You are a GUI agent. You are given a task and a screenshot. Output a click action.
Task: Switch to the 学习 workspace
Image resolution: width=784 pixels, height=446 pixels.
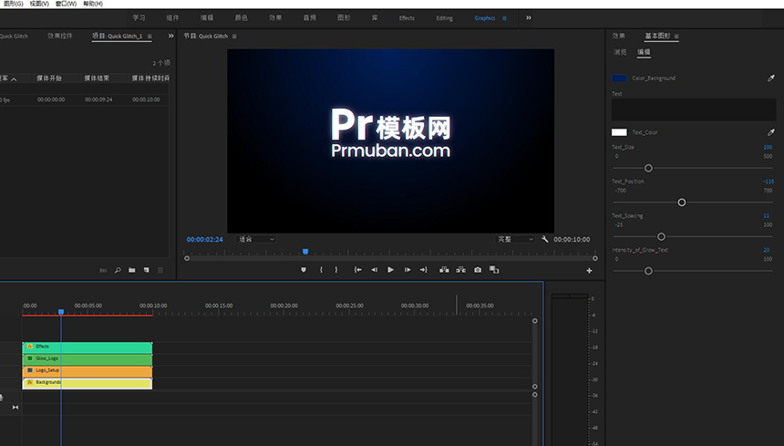(x=139, y=18)
